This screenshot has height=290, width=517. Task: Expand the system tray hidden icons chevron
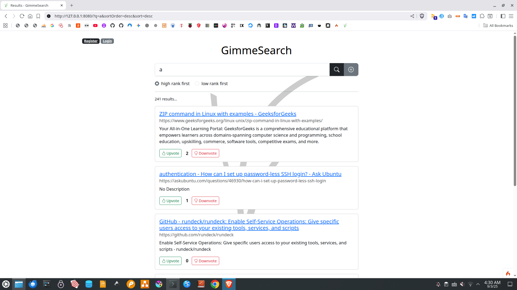pyautogui.click(x=478, y=284)
